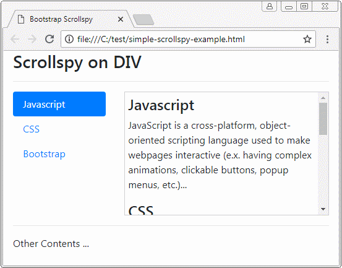The width and height of the screenshot is (342, 268).
Task: Click the scrollbar up arrow in content box
Action: (323, 98)
